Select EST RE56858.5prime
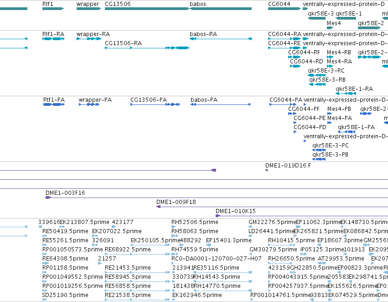 [x=137, y=291]
